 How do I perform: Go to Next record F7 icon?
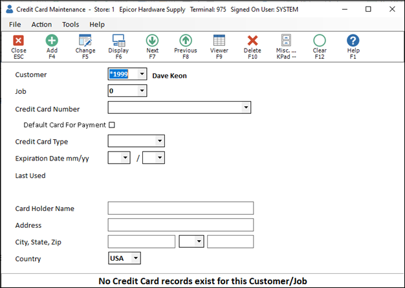pyautogui.click(x=152, y=41)
